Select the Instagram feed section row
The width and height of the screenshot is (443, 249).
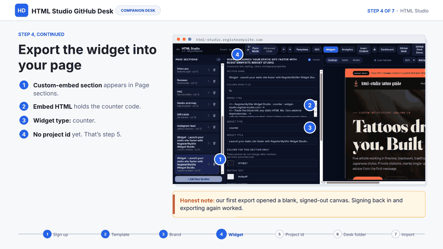point(197,127)
